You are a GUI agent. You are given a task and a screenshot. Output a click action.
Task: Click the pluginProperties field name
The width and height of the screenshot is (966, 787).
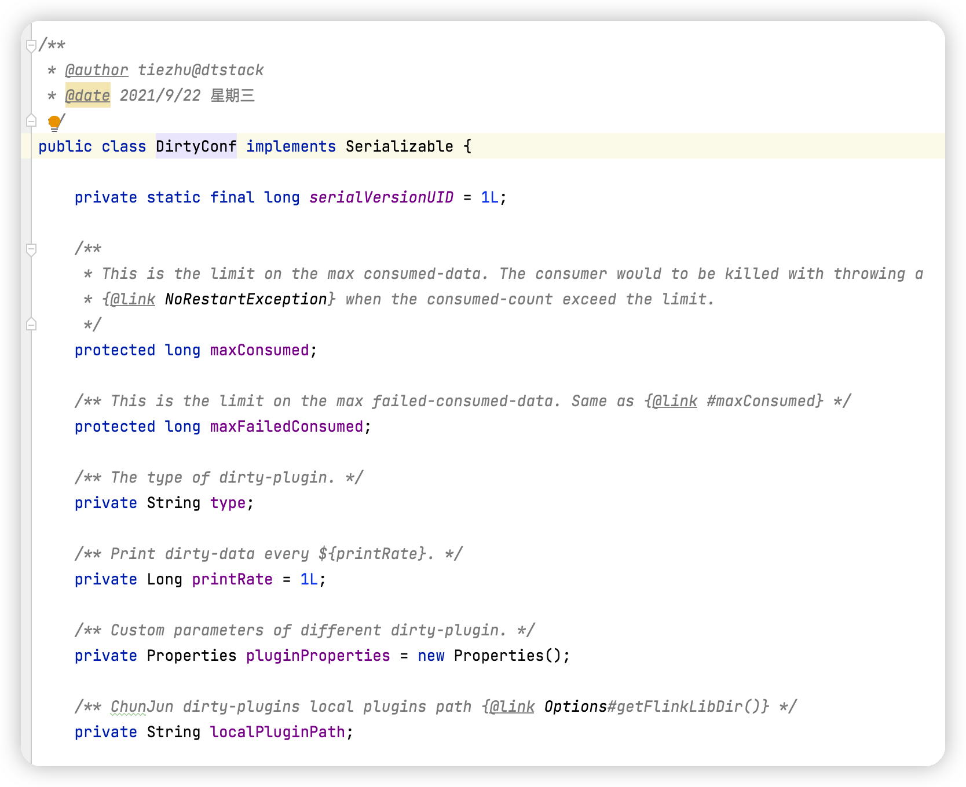[318, 656]
